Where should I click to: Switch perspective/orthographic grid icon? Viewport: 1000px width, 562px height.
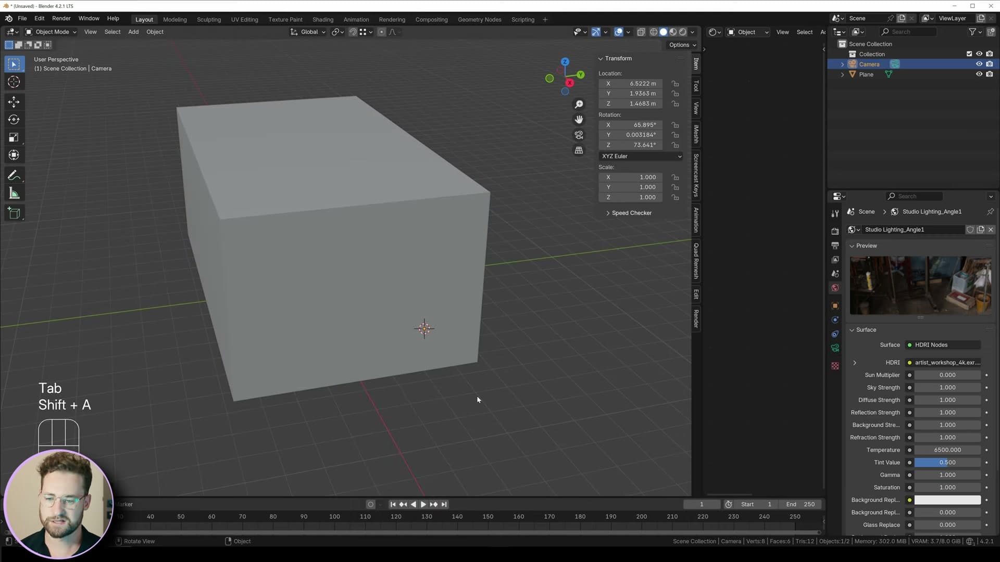click(x=579, y=150)
